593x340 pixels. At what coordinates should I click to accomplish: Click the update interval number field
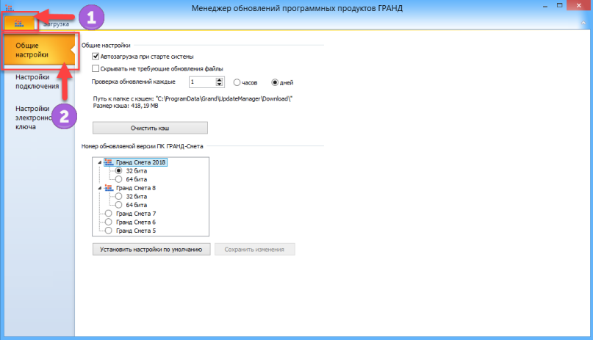202,82
